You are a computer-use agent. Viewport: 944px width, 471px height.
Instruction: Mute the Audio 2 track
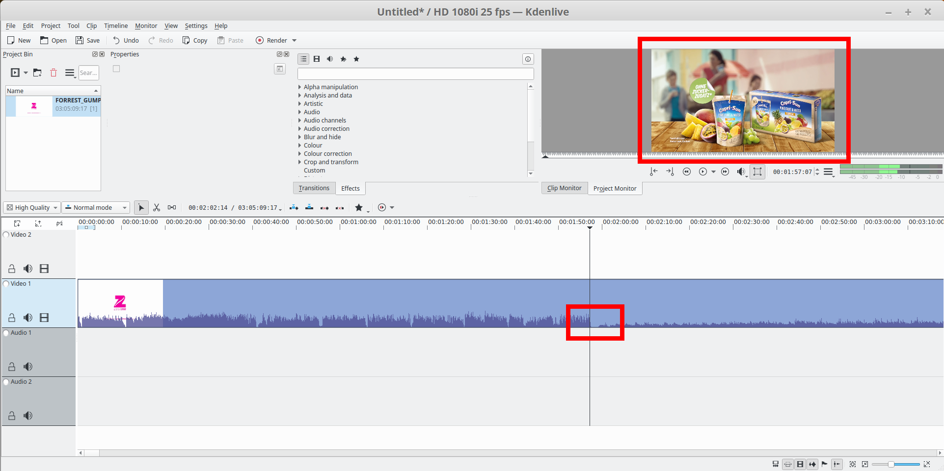coord(28,416)
